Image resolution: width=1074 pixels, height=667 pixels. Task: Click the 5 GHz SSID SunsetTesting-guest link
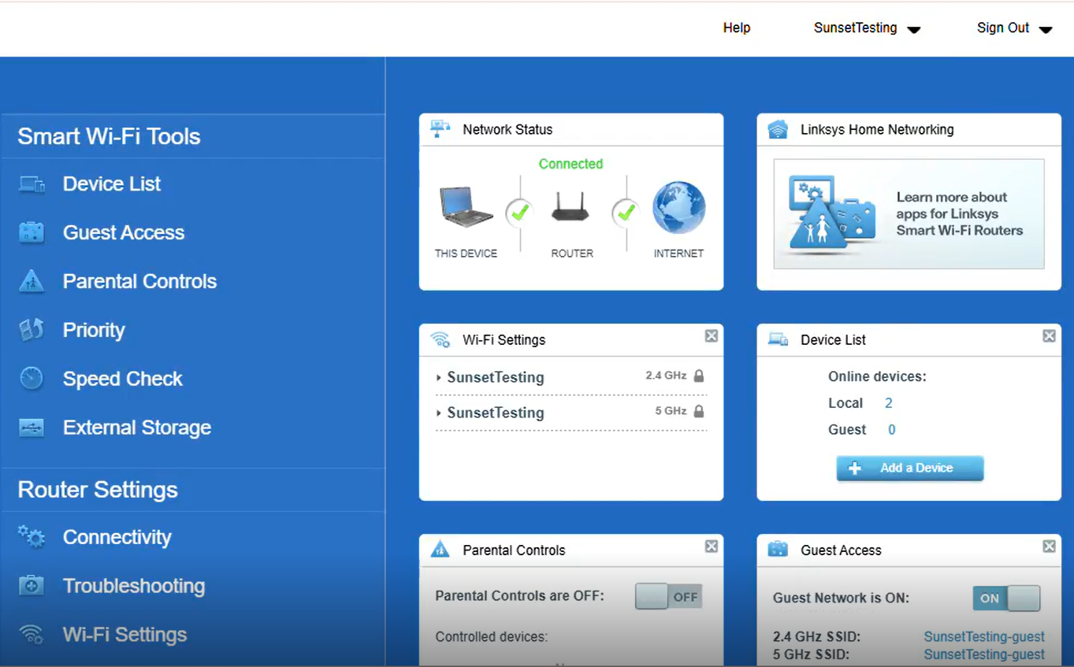pyautogui.click(x=984, y=654)
